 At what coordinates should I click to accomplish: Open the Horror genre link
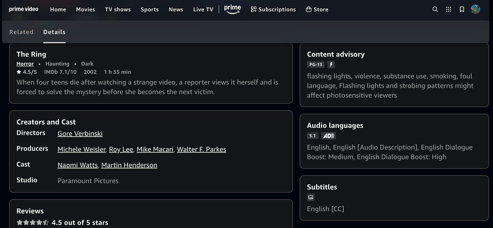[x=25, y=64]
